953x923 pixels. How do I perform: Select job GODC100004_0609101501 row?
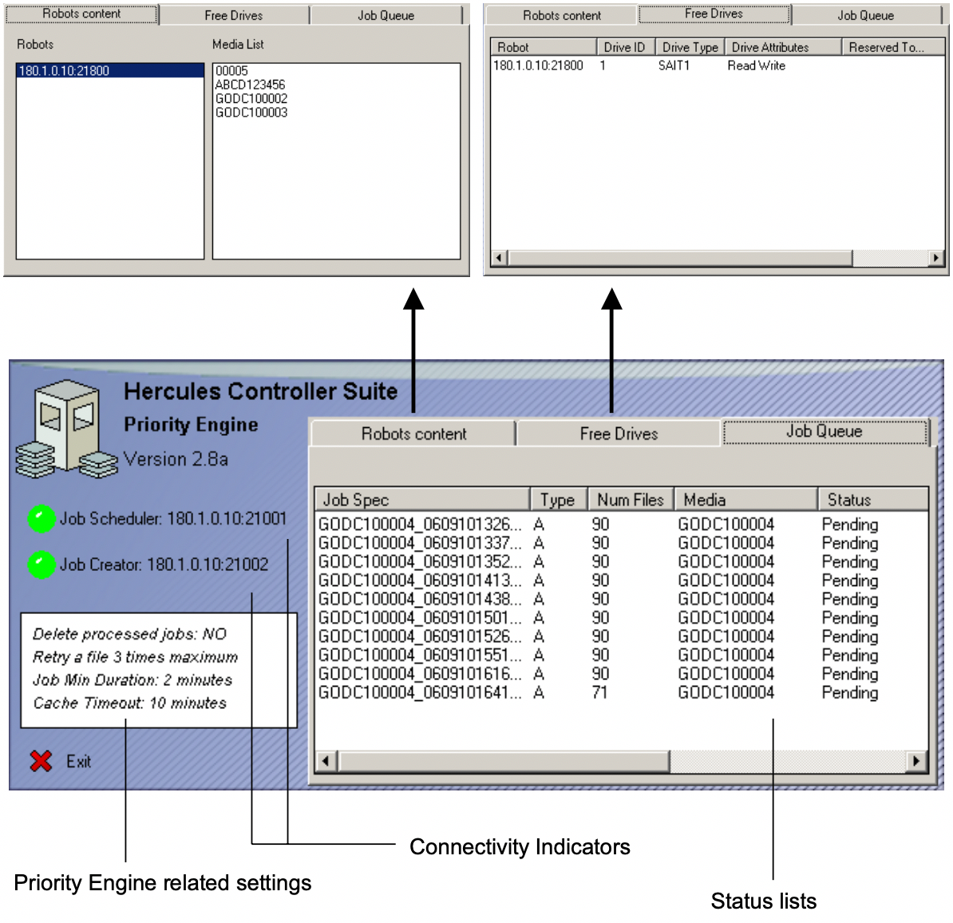click(622, 618)
